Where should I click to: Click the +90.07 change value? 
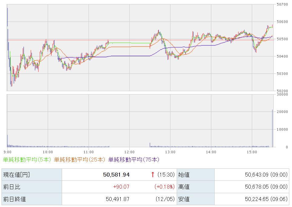point(121,187)
